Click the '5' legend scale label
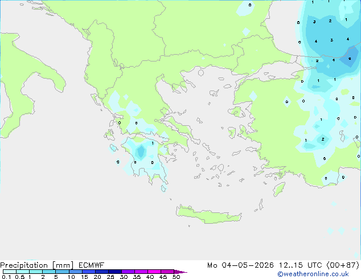This screenshot has width=361, height=279. pyautogui.click(x=56, y=277)
